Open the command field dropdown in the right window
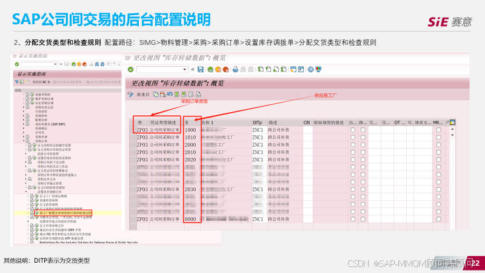The width and height of the screenshot is (485, 273). (185, 69)
